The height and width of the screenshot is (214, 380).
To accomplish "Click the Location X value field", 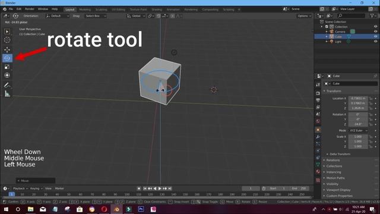I will [x=358, y=99].
